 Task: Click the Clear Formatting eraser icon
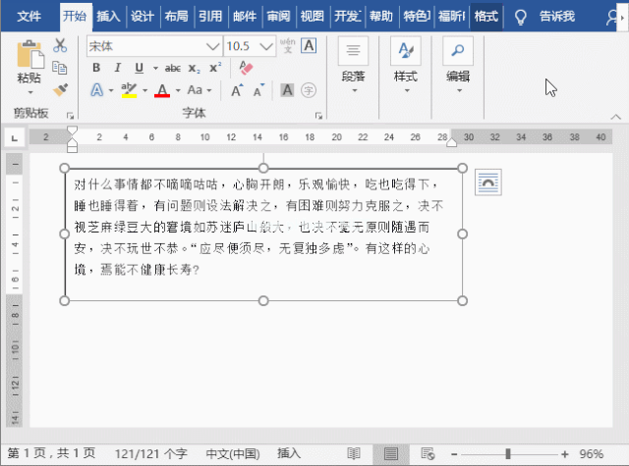pos(246,68)
